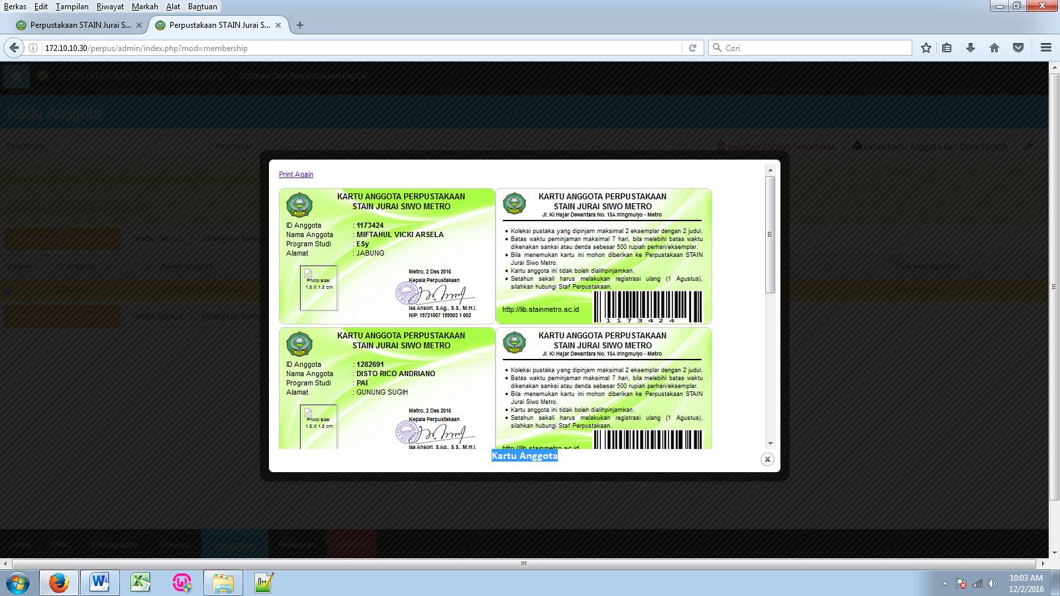
Task: Open the Pocket save icon
Action: tap(1018, 48)
